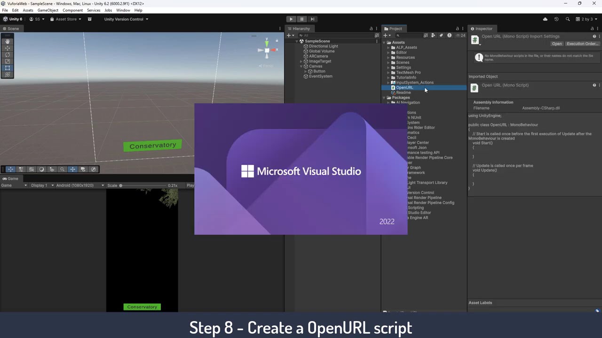
Task: Switch to the Hierarchy tab
Action: tap(299, 29)
